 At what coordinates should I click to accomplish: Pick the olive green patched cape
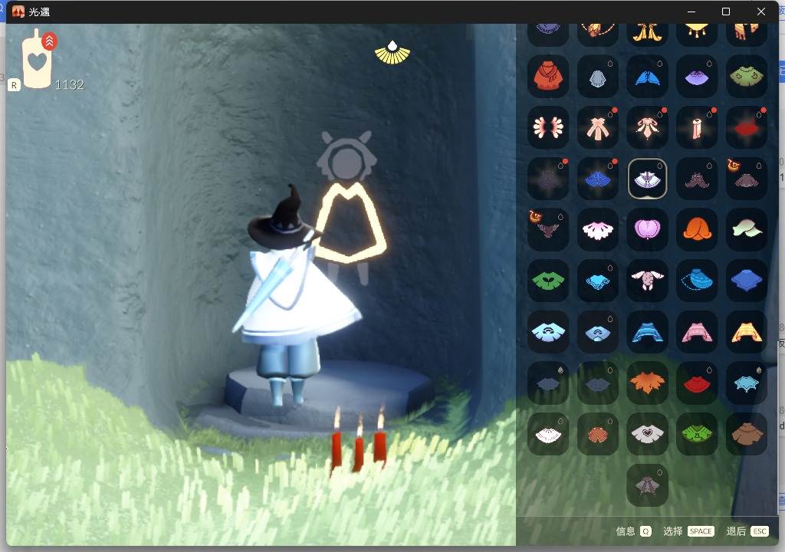pyautogui.click(x=747, y=77)
